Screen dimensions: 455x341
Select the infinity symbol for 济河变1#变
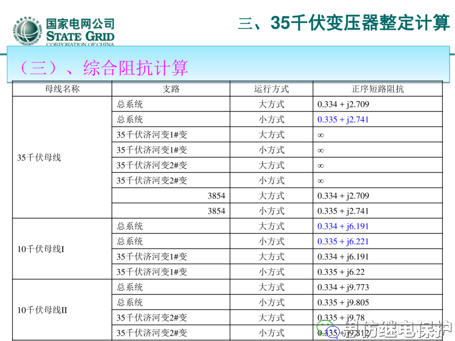[321, 134]
